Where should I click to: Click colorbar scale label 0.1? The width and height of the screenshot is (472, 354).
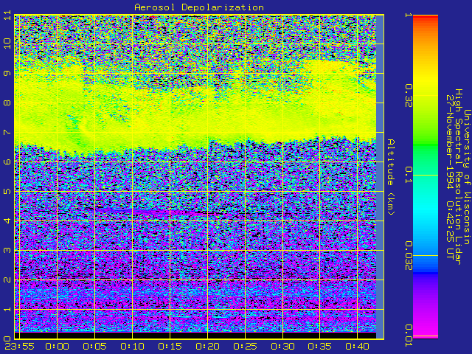[409, 176]
